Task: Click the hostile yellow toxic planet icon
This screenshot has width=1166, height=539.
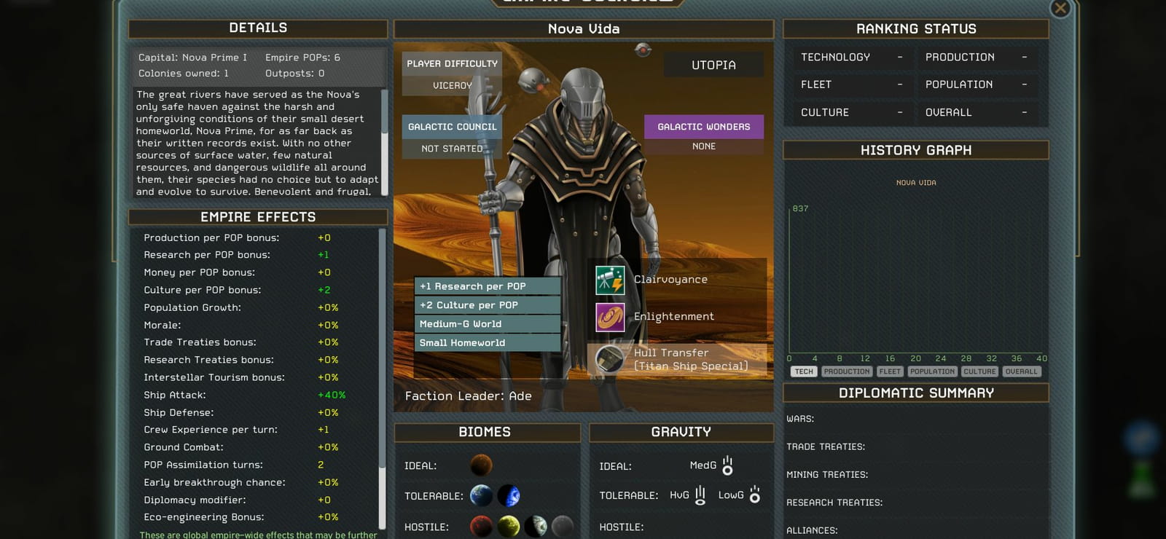Action: pyautogui.click(x=509, y=526)
